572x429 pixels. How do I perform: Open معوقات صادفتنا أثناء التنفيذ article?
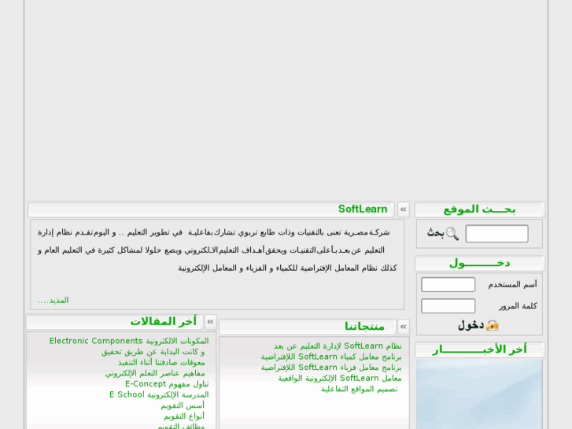coord(161,363)
